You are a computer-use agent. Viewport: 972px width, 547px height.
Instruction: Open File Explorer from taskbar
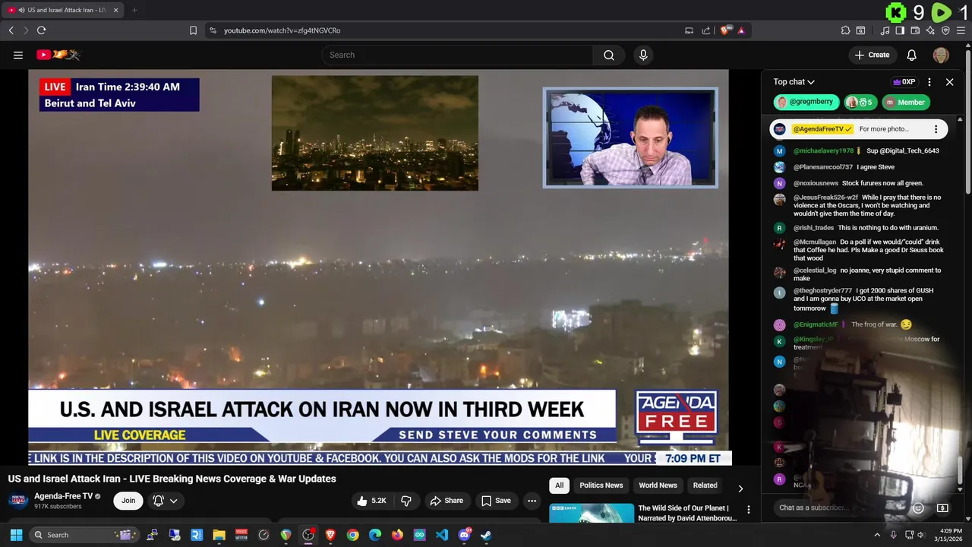(x=219, y=535)
